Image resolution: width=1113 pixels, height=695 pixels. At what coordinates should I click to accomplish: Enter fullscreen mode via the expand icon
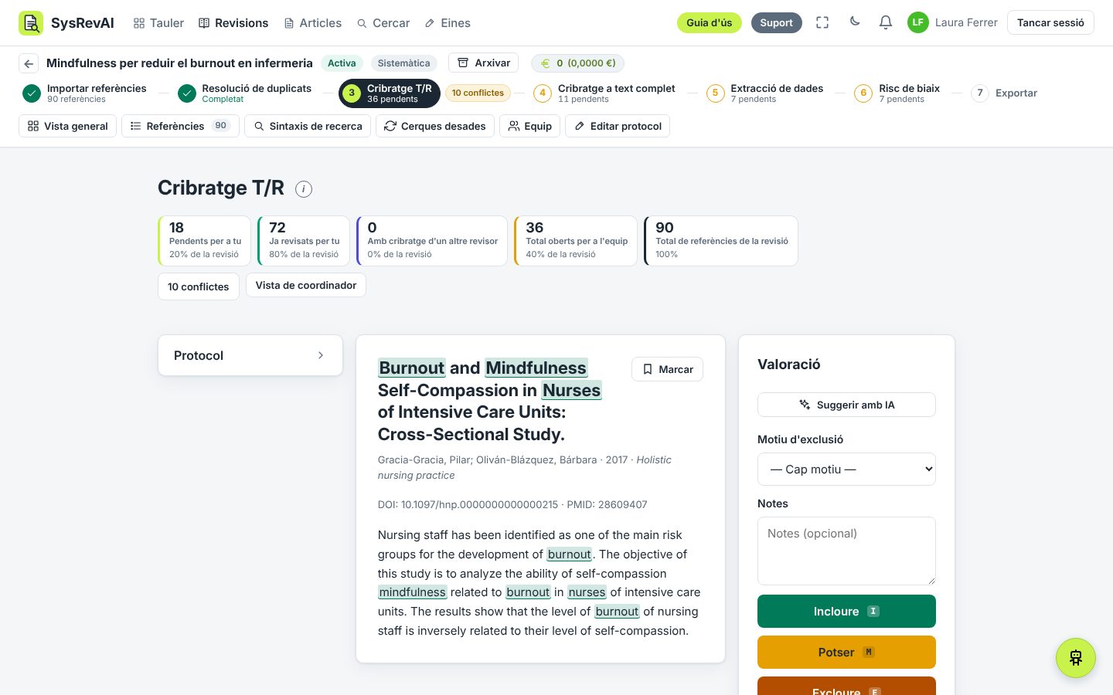pos(822,23)
